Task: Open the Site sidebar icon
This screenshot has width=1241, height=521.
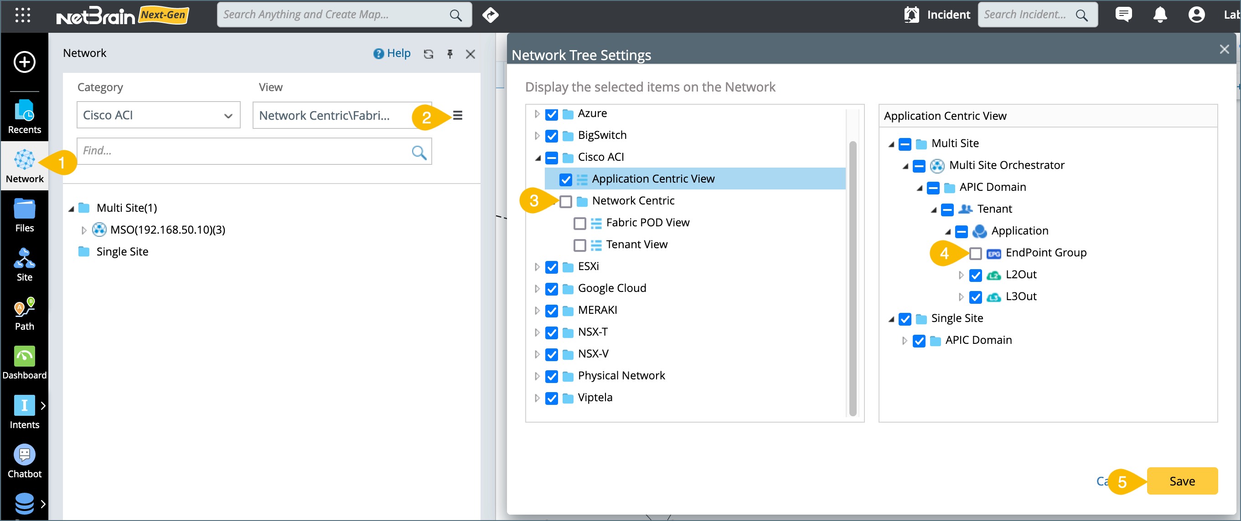Action: point(24,264)
